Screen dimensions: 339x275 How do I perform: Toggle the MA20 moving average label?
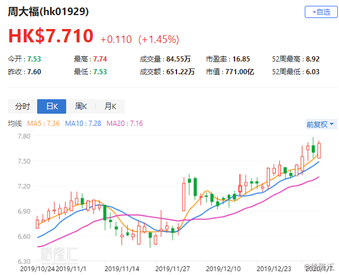pyautogui.click(x=125, y=124)
